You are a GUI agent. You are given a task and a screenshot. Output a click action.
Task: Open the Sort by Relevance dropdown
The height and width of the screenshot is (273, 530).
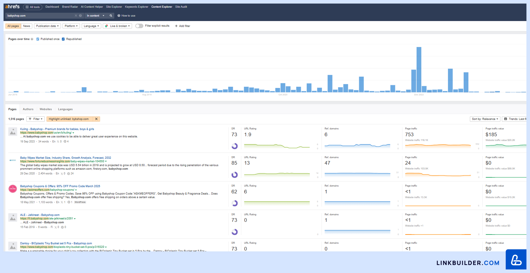[485, 119]
